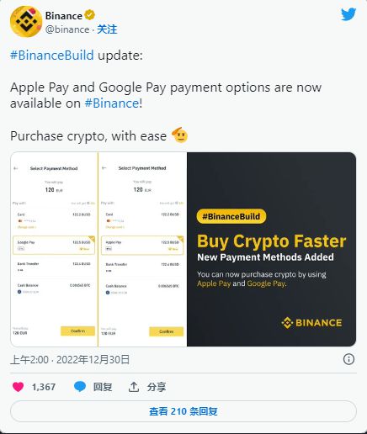View the 210 replies button
367x434 pixels.
(183, 411)
